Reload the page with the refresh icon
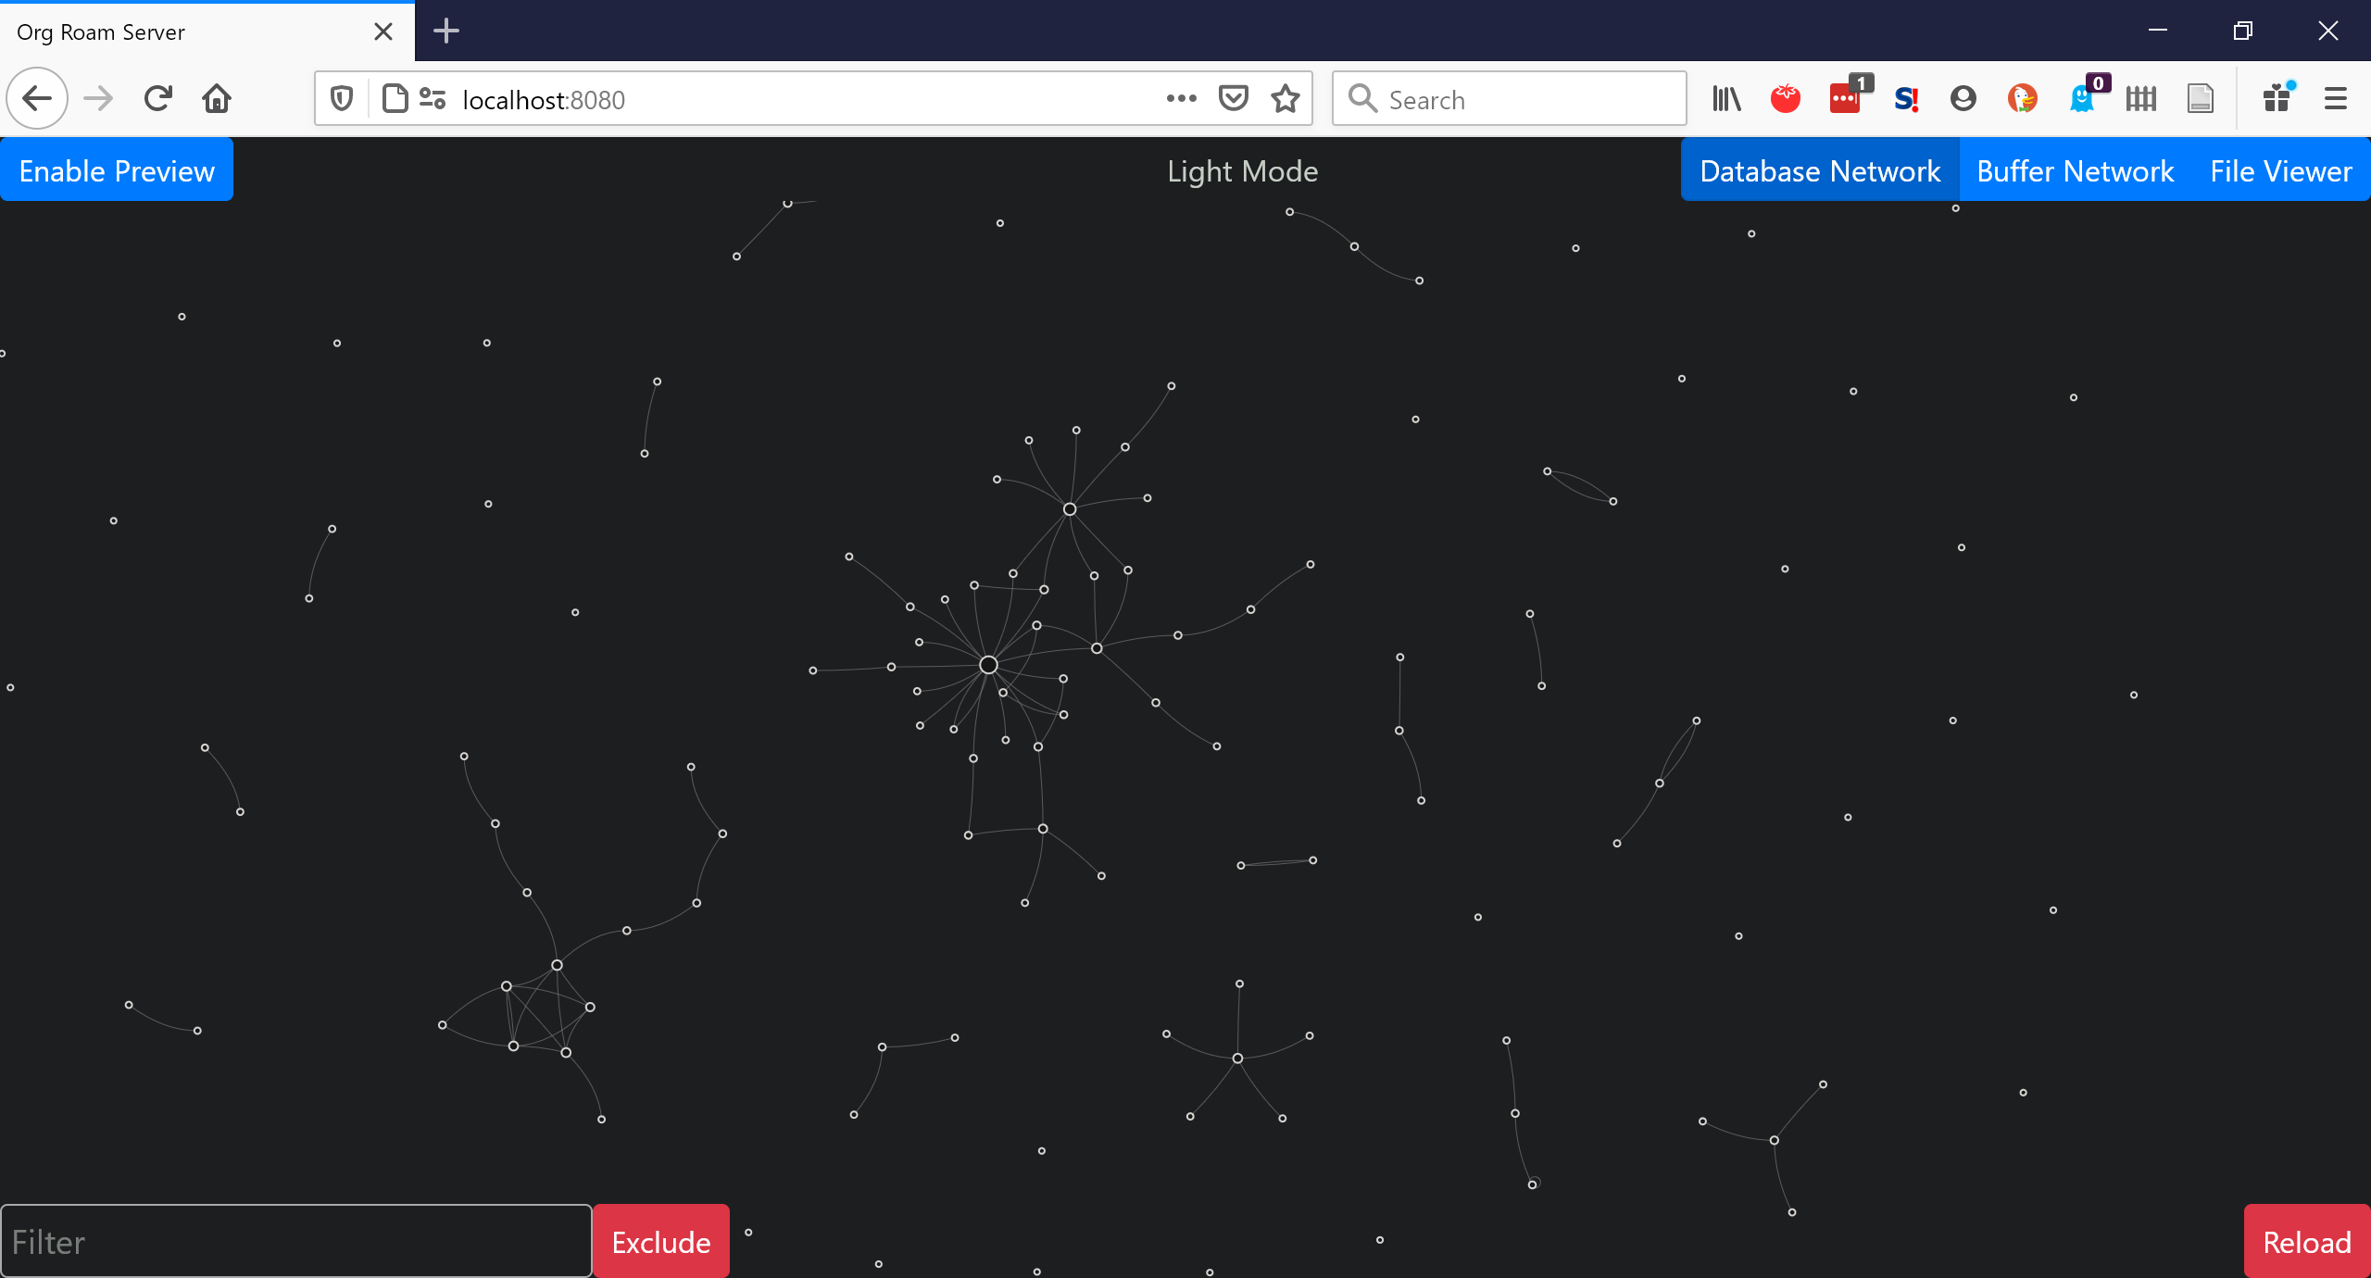The image size is (2371, 1278). [x=158, y=98]
